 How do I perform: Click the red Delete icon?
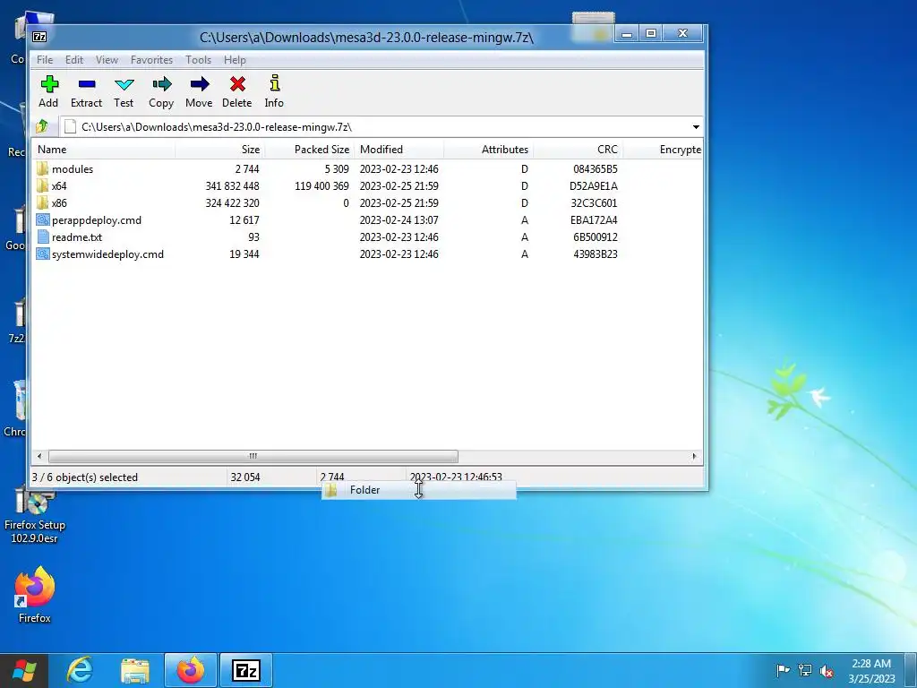tap(237, 84)
